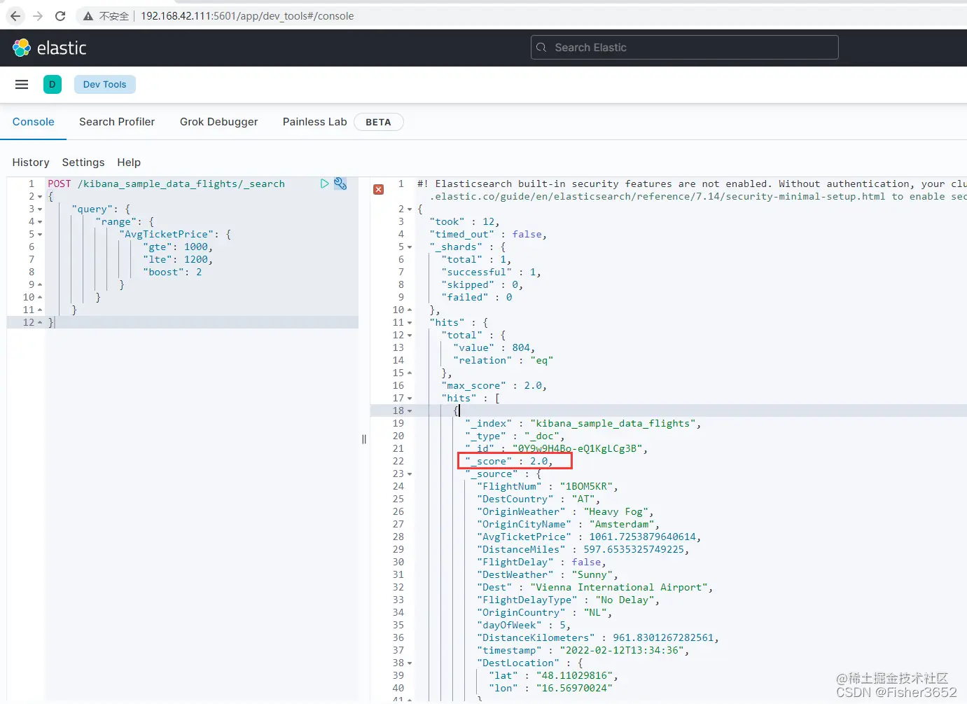Click the "OriginCityName" Amsterdam line
This screenshot has width=967, height=704.
[568, 524]
